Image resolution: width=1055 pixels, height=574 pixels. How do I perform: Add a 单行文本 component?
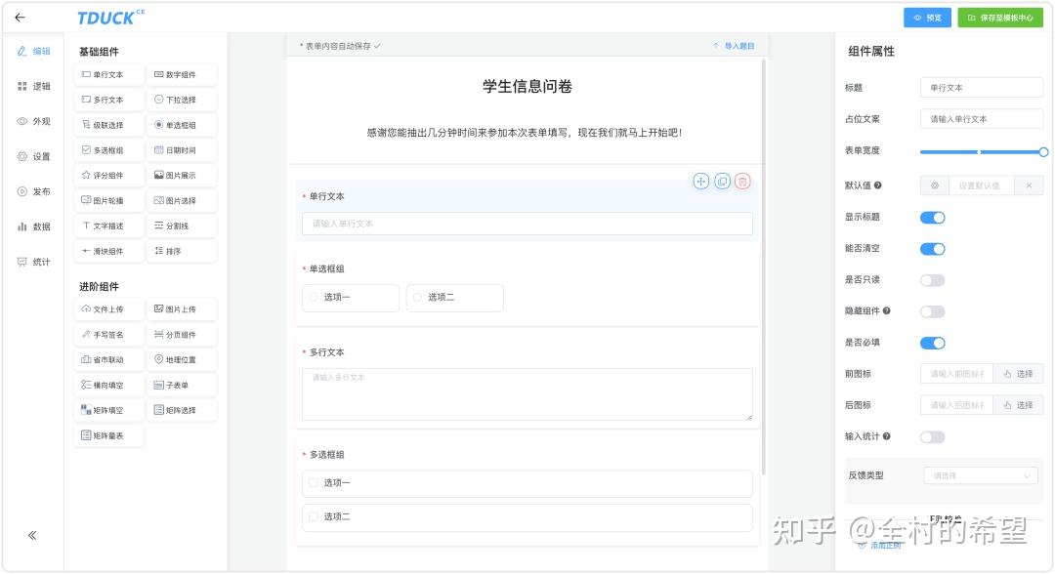coord(109,74)
